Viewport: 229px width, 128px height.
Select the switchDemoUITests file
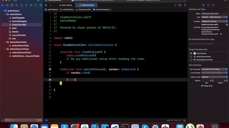click(x=21, y=53)
